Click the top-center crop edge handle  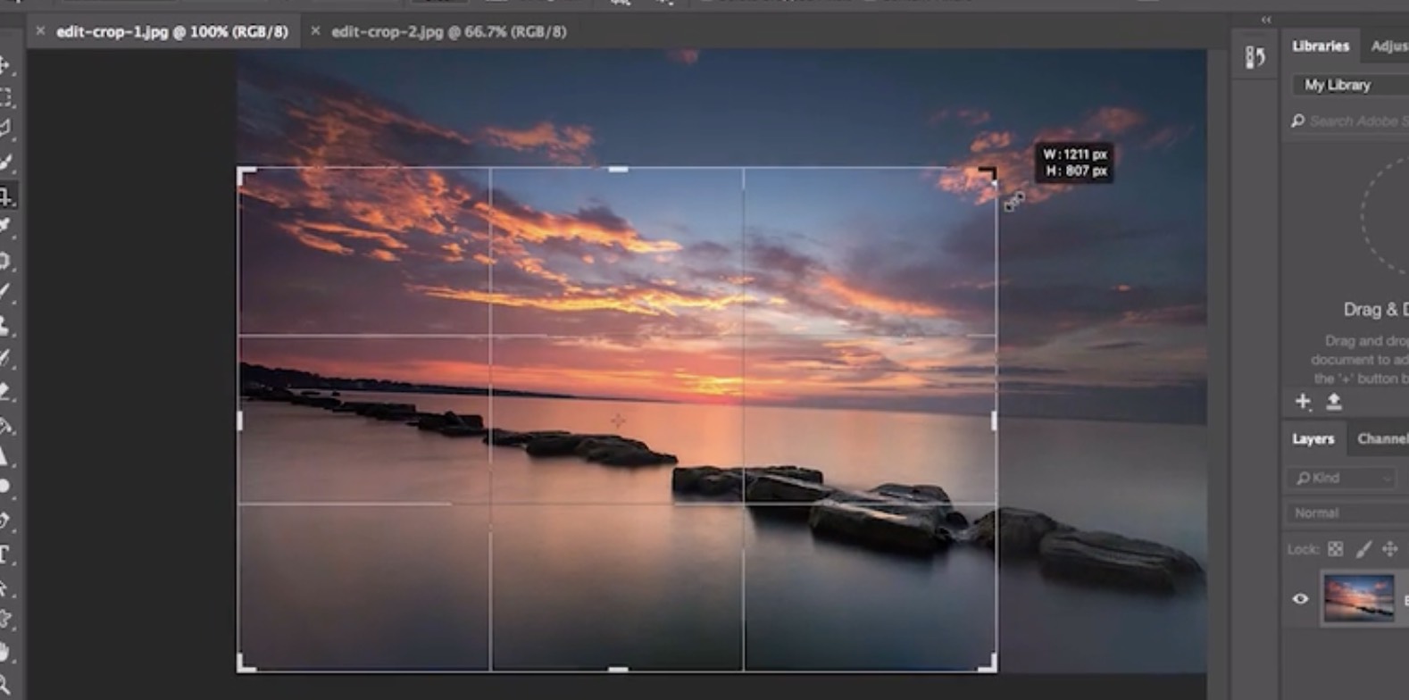(x=618, y=169)
